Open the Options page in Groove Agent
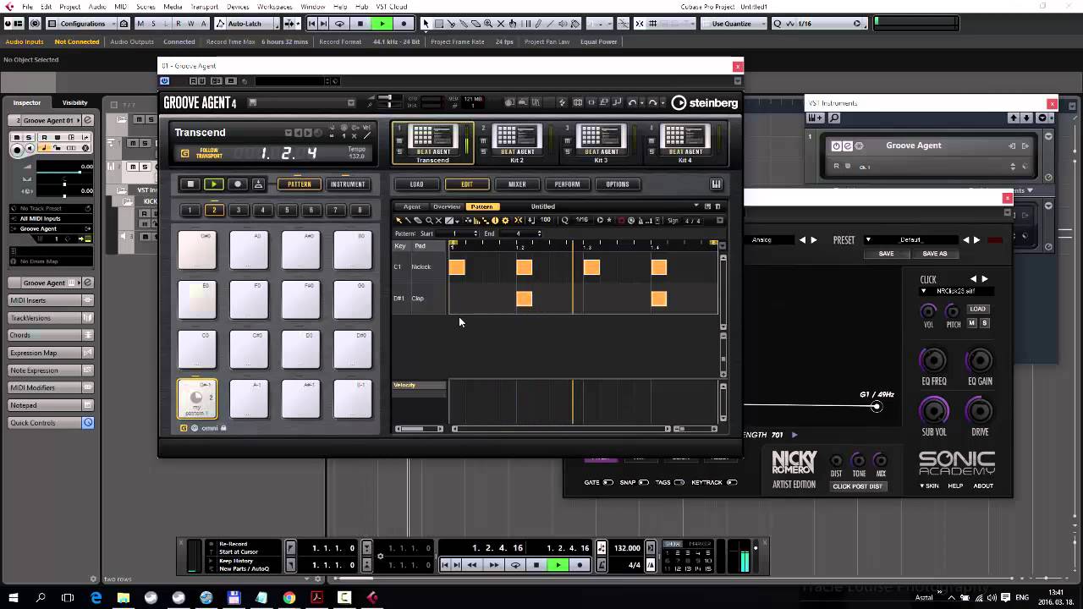This screenshot has height=609, width=1083. pyautogui.click(x=618, y=184)
